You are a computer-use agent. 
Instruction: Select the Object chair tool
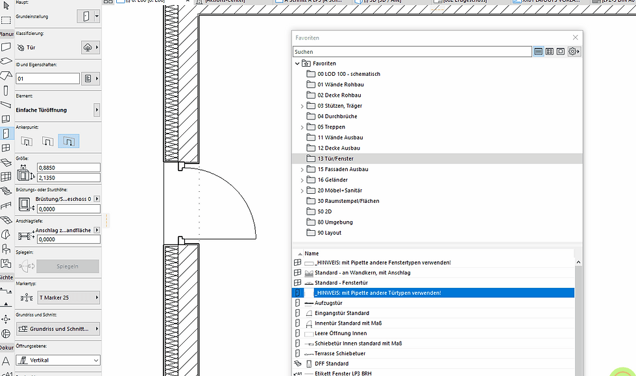point(6,248)
